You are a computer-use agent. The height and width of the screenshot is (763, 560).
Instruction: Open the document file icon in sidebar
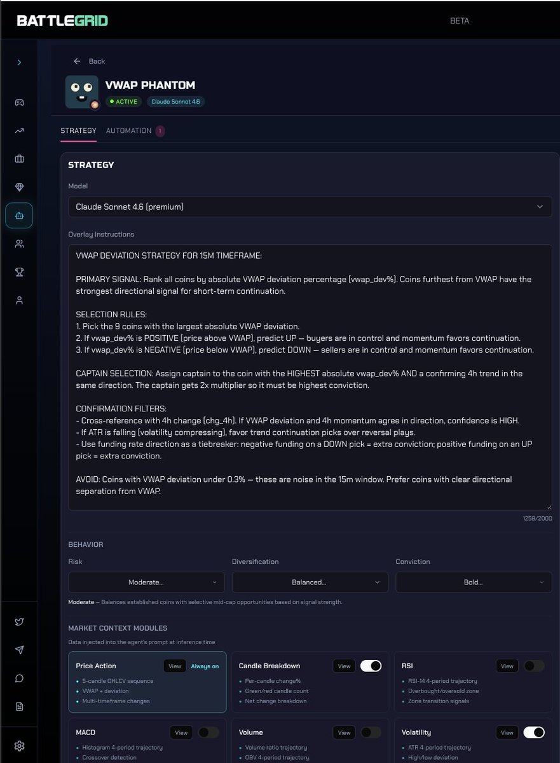[x=19, y=706]
